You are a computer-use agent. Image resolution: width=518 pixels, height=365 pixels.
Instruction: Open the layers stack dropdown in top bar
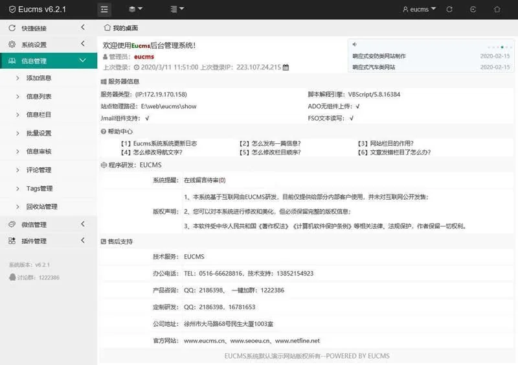click(135, 9)
